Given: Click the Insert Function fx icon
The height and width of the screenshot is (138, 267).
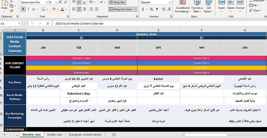Looking at the screenshot, I should click(48, 24).
